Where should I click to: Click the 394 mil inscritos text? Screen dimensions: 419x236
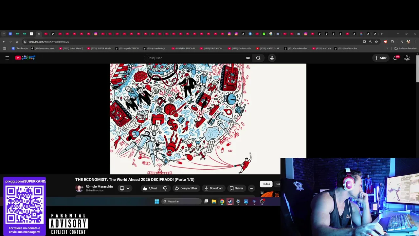coord(94,190)
